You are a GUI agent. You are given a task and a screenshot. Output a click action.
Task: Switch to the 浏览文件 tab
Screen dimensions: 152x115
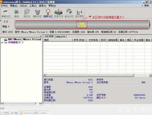(60, 37)
